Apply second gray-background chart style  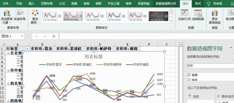(x=73, y=16)
